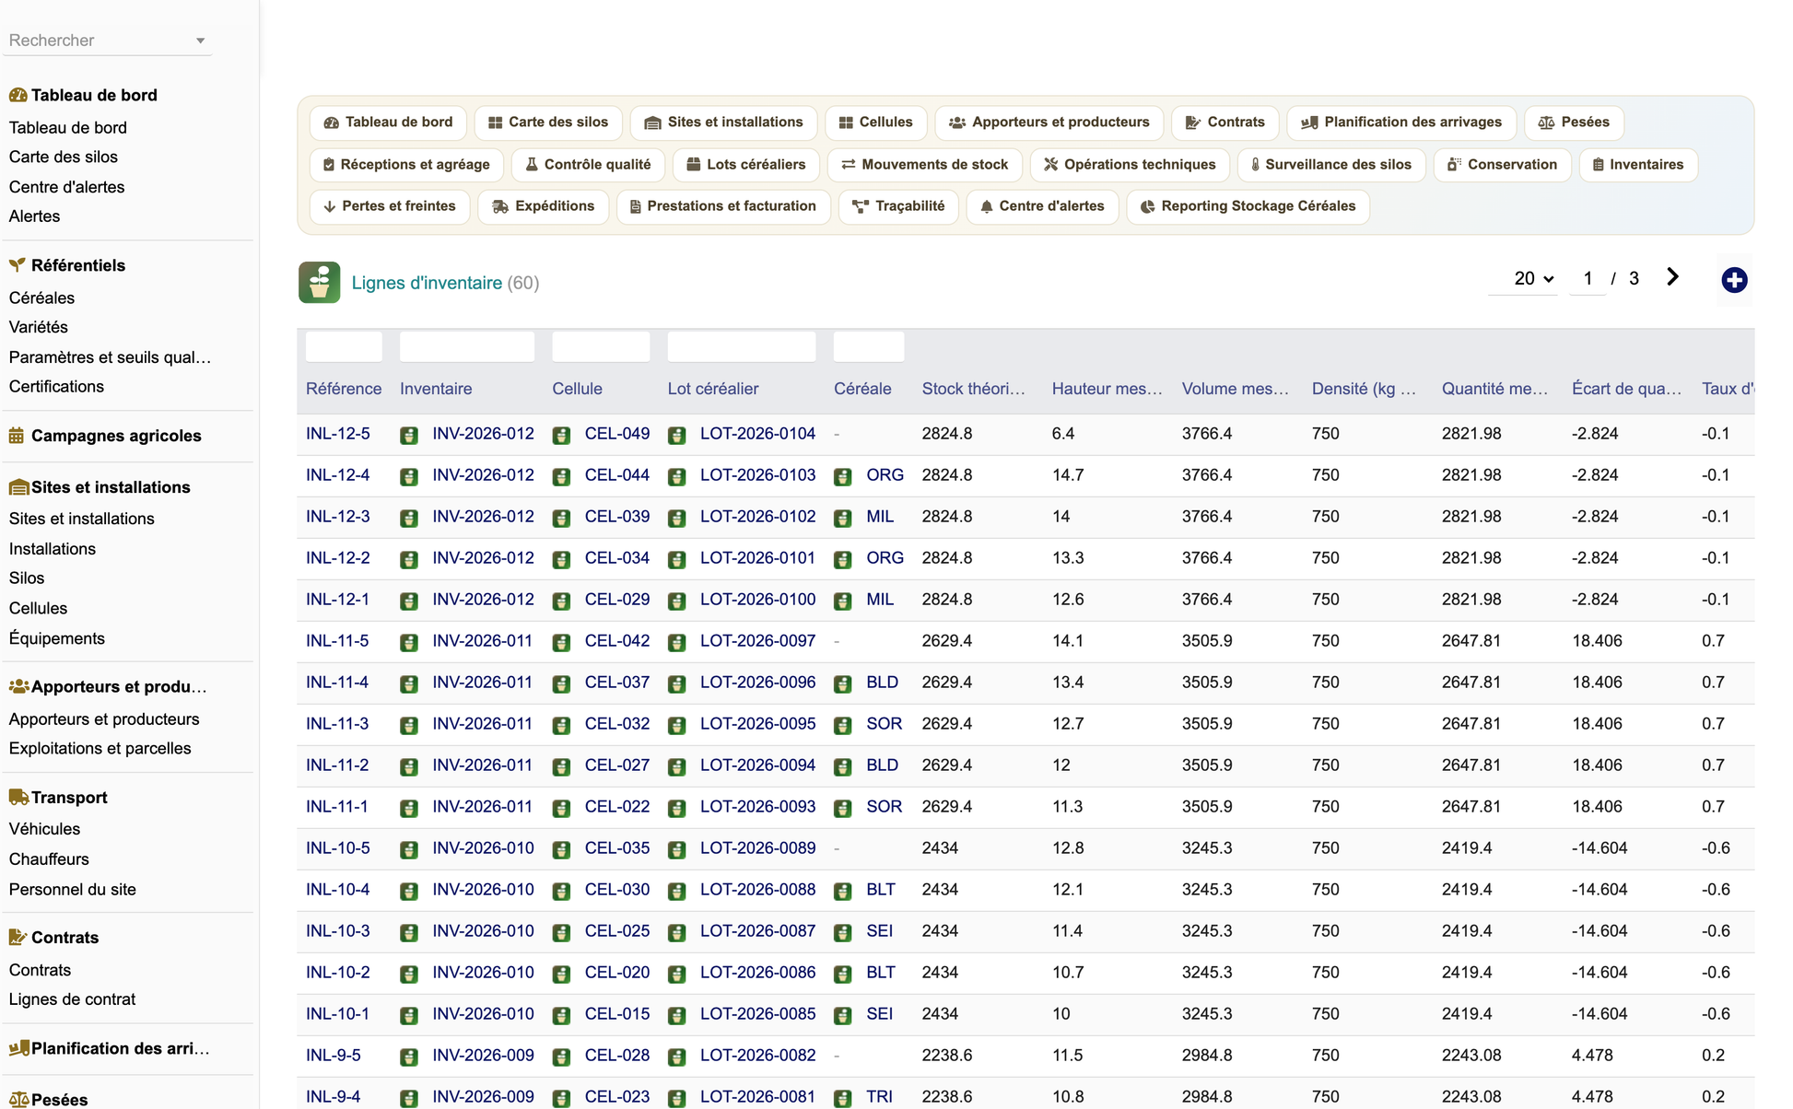Image resolution: width=1793 pixels, height=1109 pixels.
Task: Click the cereal icon beside BLD in row INL-11-4
Action: click(843, 683)
